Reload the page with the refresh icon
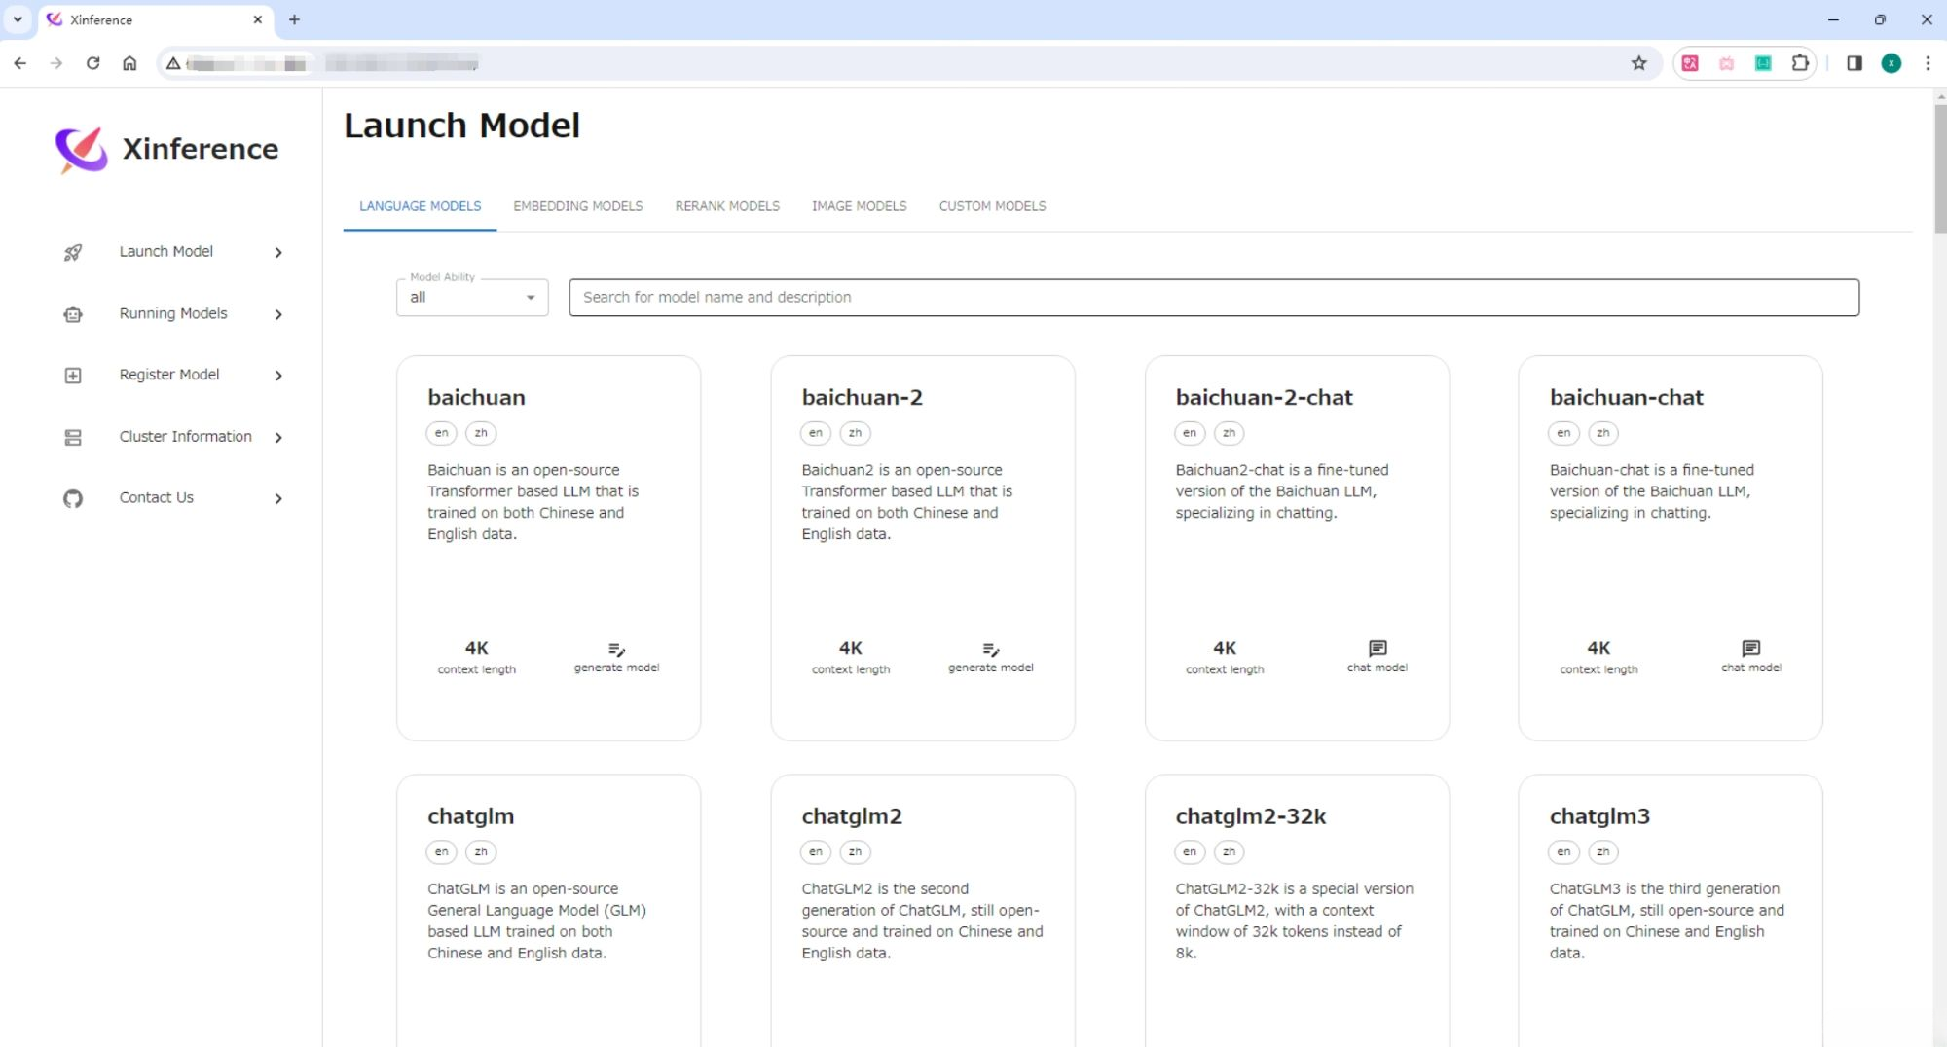 pos(92,63)
